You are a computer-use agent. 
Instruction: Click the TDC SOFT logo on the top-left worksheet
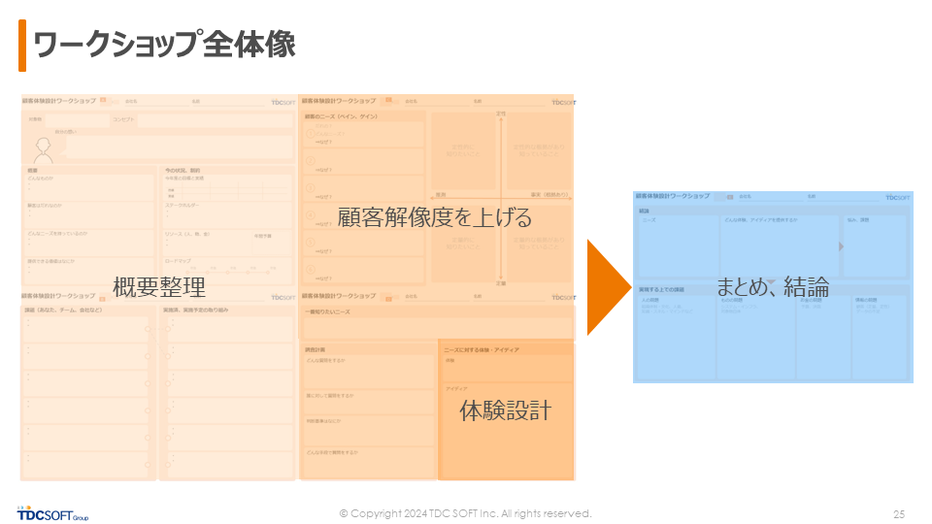point(283,102)
